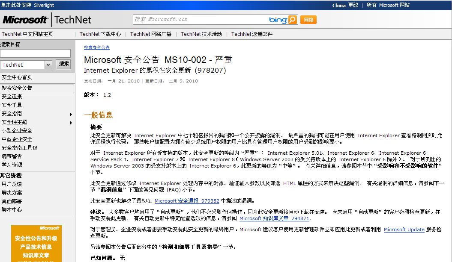The width and height of the screenshot is (452, 262).
Task: Click the 发布日期 一月 21, 2010 text
Action: click(x=112, y=81)
